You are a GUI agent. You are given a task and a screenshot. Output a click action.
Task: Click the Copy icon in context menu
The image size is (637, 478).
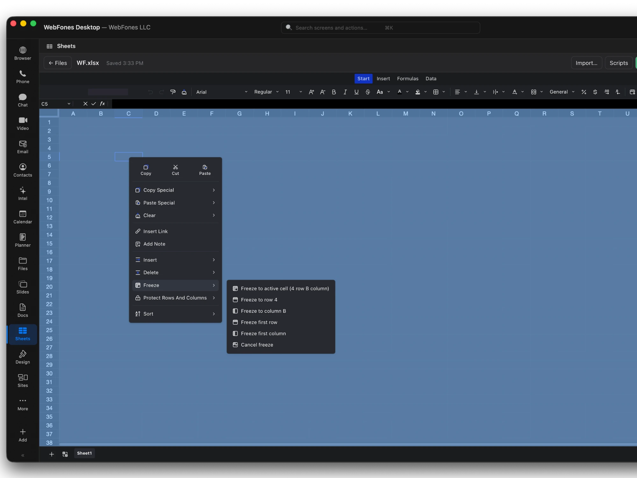[146, 170]
